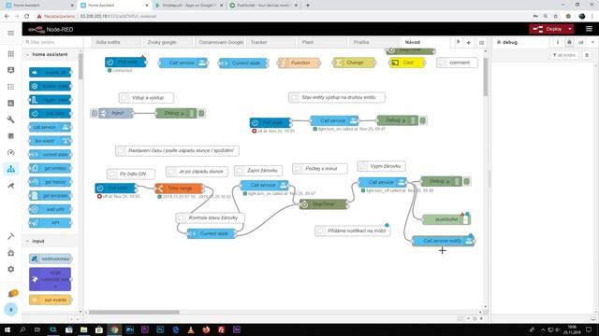The height and width of the screenshot is (336, 599).
Task: Click the red Deploy button
Action: [548, 29]
